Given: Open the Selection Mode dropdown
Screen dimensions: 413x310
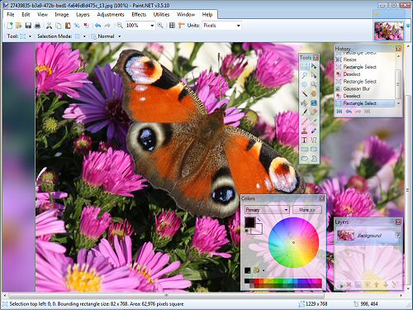Looking at the screenshot, I should (84, 36).
